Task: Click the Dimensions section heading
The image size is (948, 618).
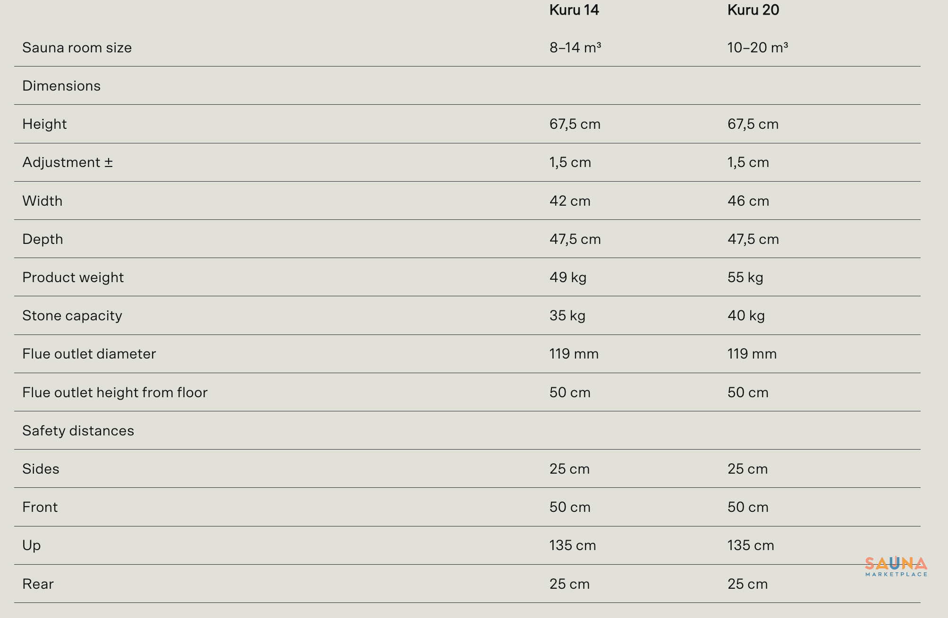Action: 61,86
